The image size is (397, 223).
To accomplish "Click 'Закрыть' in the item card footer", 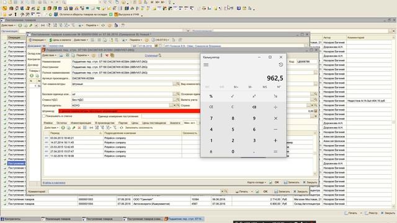I will point(310,182).
